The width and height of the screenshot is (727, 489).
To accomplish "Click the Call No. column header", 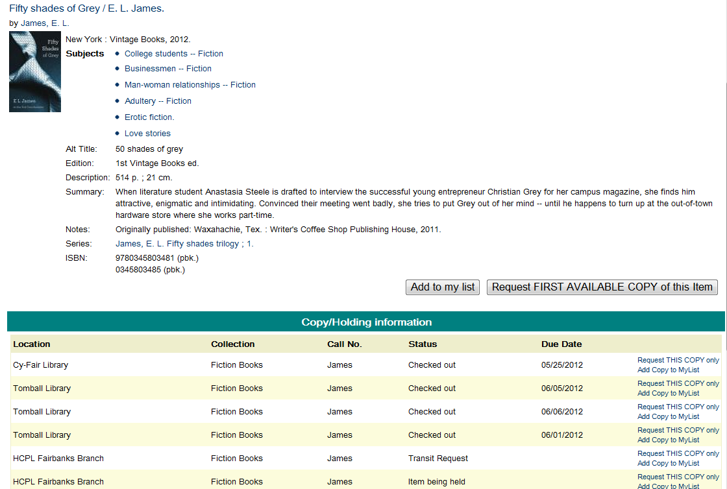I will [345, 344].
